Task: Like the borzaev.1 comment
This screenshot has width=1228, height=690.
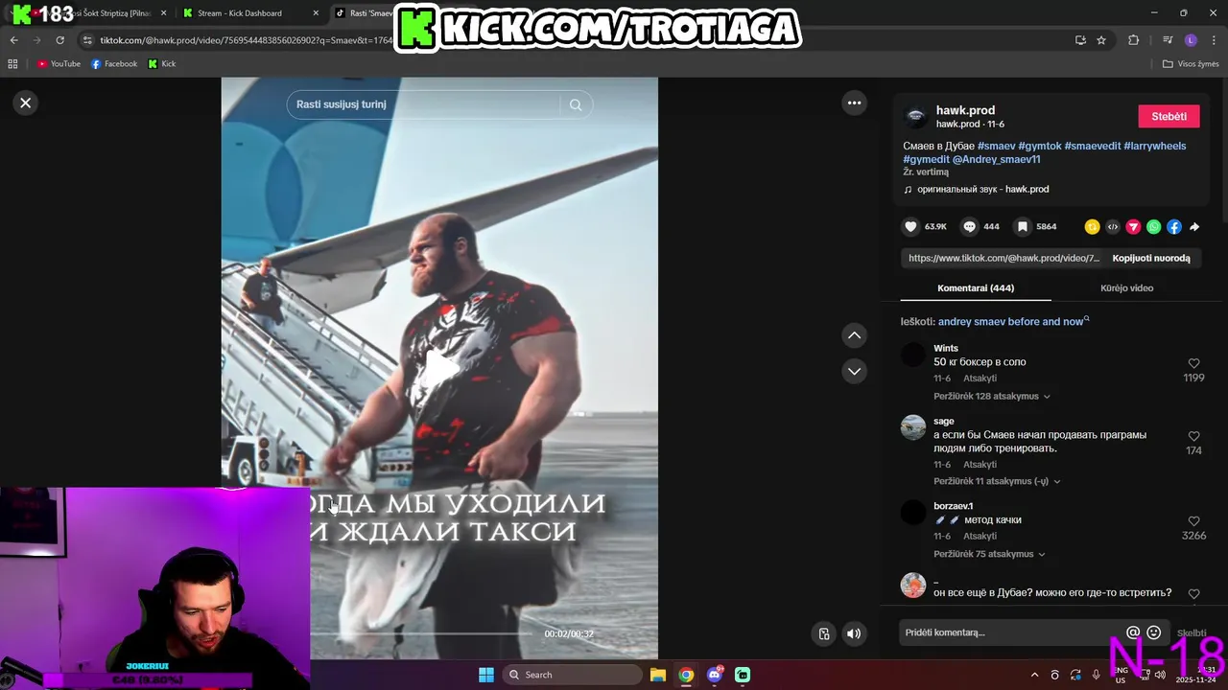Action: [1193, 521]
